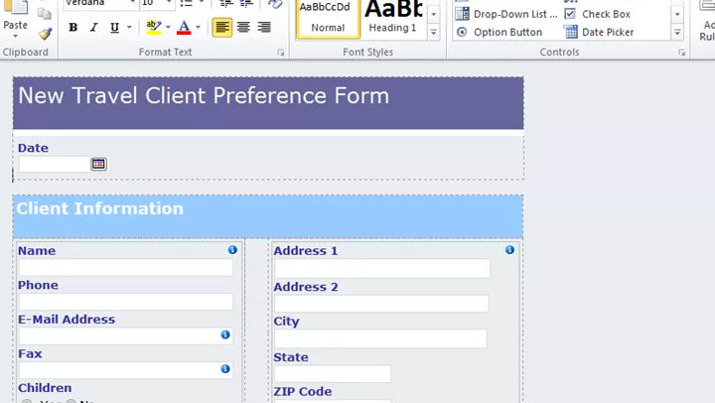This screenshot has width=715, height=403.
Task: Open the Format Text dialog launcher
Action: point(281,52)
